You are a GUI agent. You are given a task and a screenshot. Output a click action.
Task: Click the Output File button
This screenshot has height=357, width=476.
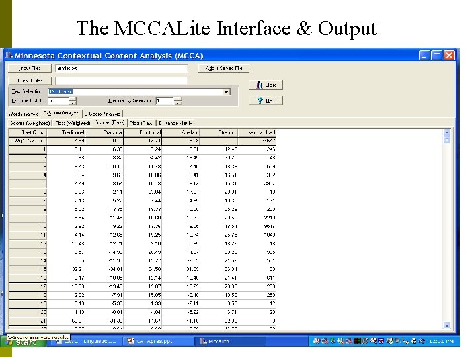click(x=30, y=81)
